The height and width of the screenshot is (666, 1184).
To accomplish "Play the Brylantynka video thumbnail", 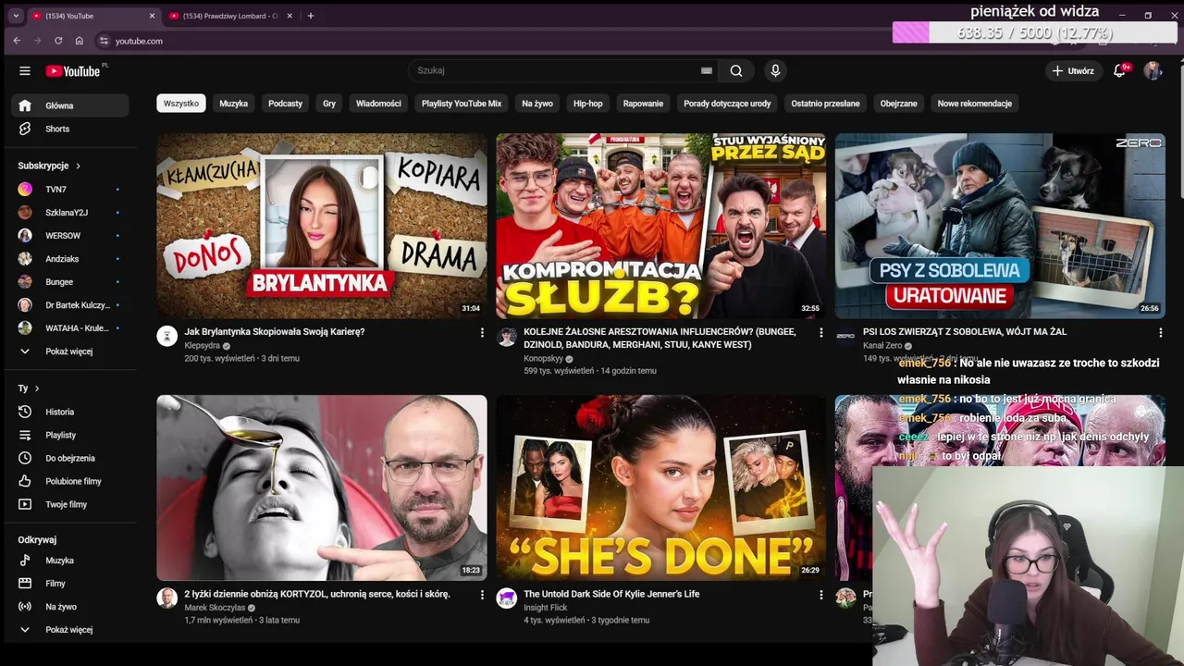I will pos(322,226).
